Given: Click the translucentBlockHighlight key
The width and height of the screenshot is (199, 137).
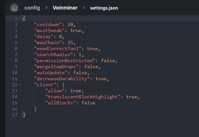Looking at the screenshot, I should (84, 97).
